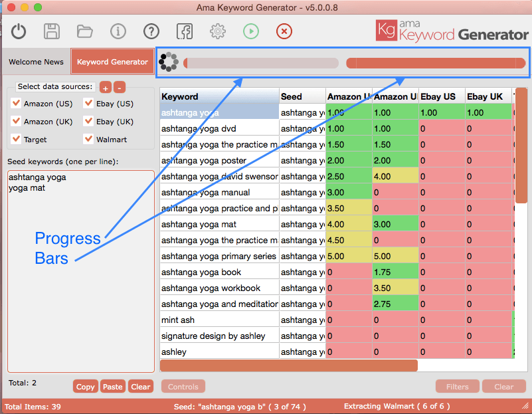This screenshot has height=414, width=532.
Task: Click the power/exit toolbar icon
Action: click(19, 31)
